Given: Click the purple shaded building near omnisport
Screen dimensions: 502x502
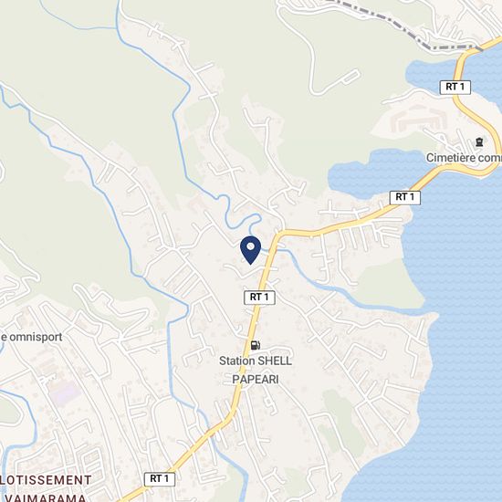Looking at the screenshot, I should point(63,392).
